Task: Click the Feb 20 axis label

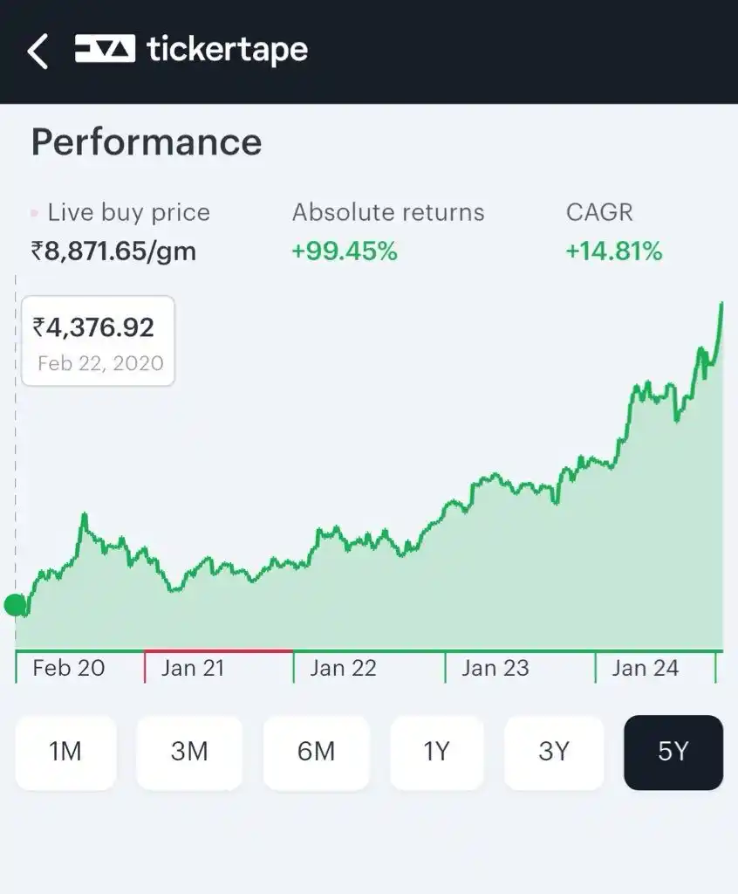Action: (68, 668)
